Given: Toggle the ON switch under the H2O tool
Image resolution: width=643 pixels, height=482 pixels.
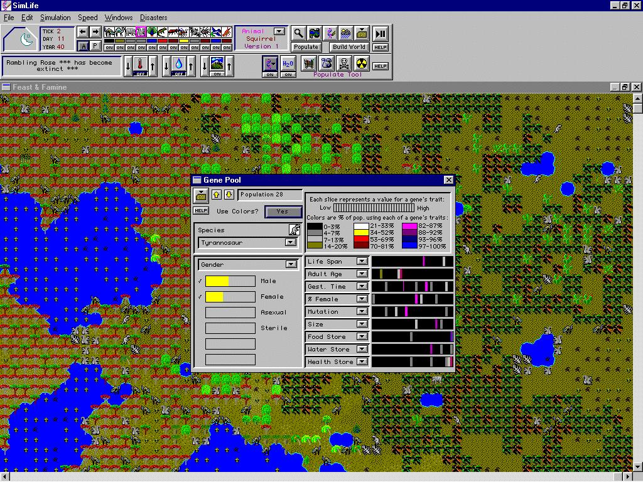Looking at the screenshot, I should pyautogui.click(x=288, y=75).
